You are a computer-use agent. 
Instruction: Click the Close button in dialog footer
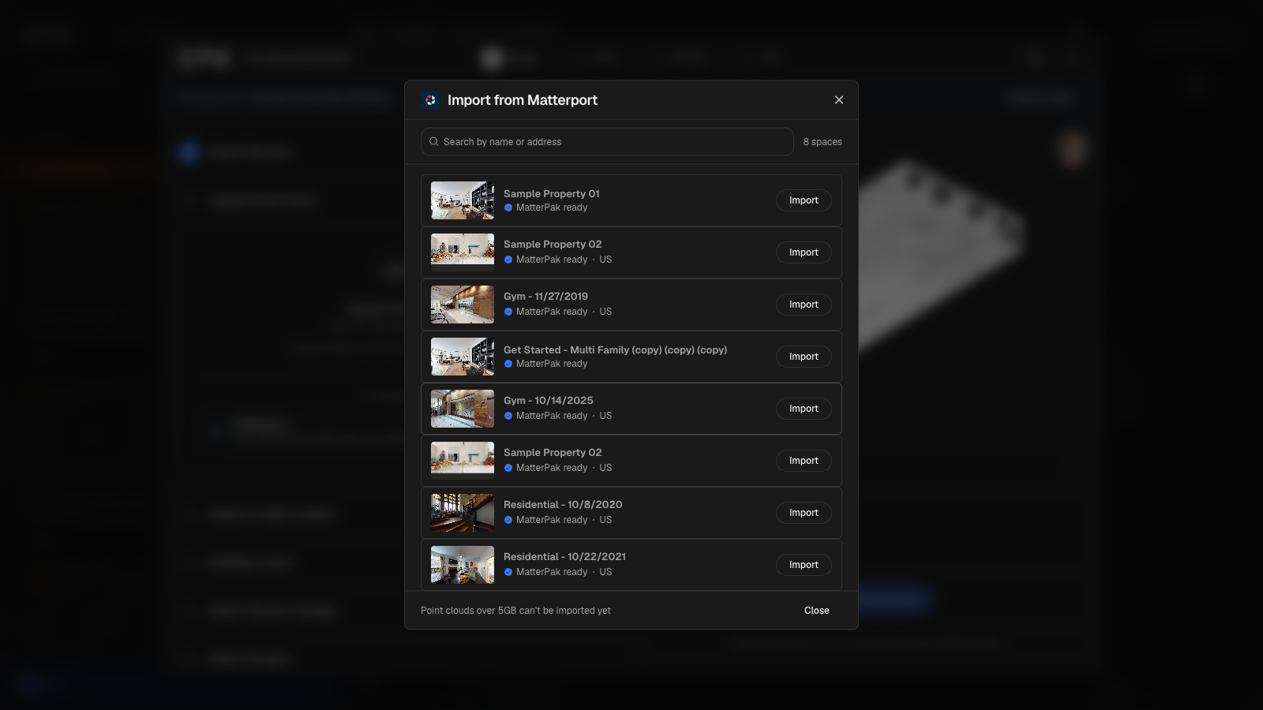816,611
